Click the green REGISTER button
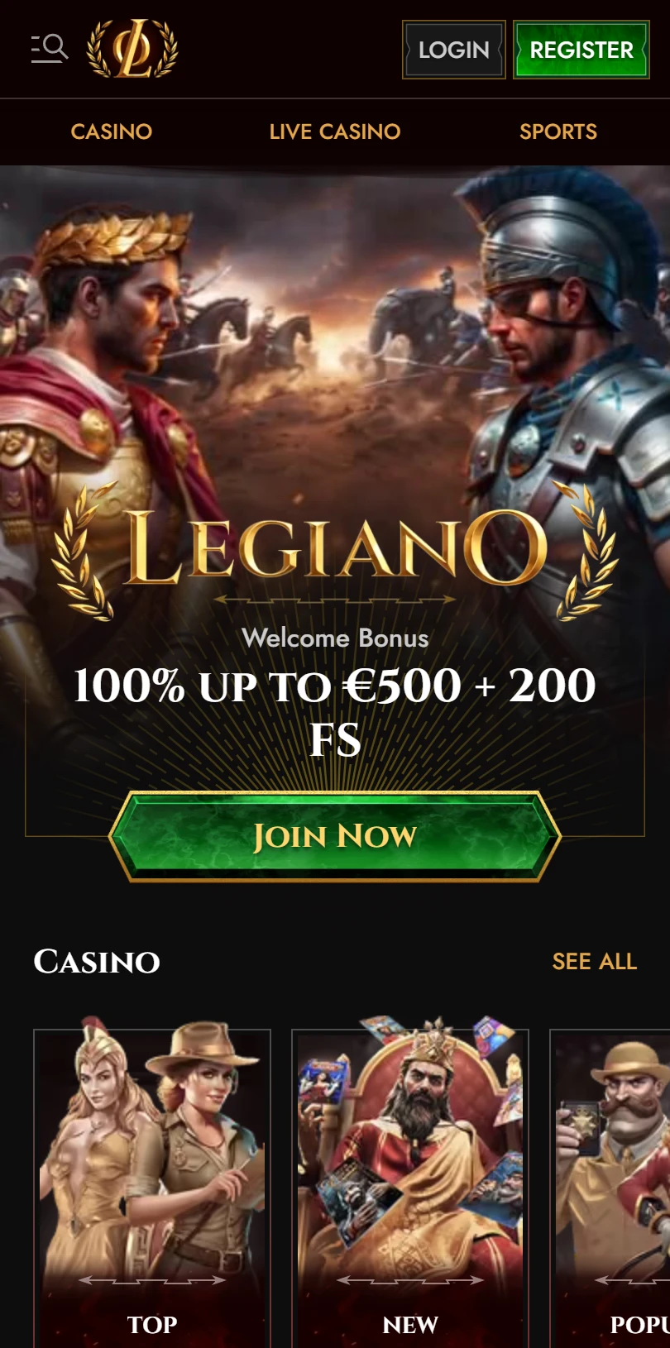670x1348 pixels. pos(581,50)
